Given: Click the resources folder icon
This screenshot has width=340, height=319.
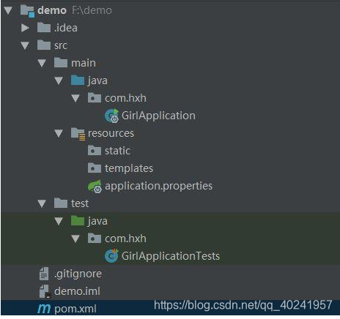Looking at the screenshot, I should tap(78, 134).
